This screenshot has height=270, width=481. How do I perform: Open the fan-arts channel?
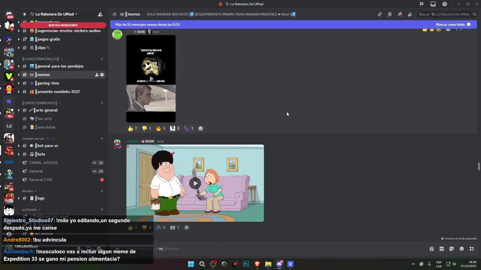63,118
